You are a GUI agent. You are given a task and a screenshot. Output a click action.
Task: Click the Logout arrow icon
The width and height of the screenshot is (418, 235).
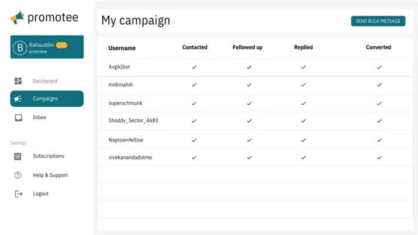click(18, 193)
